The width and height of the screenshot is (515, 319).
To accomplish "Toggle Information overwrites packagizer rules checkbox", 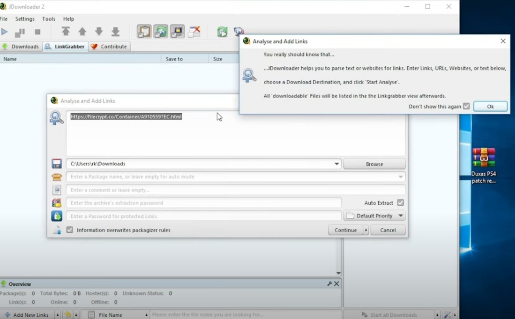I will click(x=70, y=230).
